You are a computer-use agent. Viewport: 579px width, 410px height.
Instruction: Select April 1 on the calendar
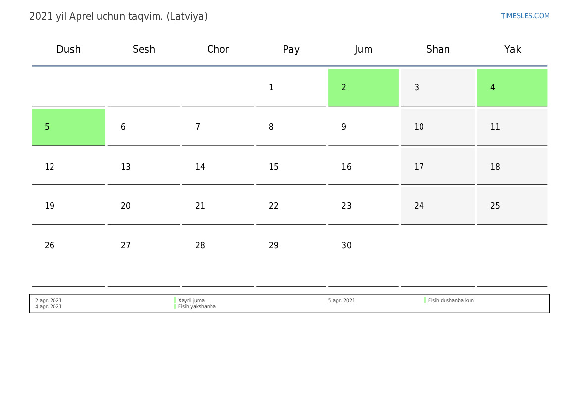tap(291, 87)
